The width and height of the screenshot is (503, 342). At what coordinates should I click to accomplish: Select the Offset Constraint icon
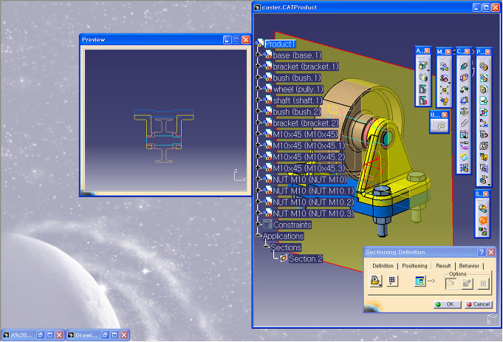pyautogui.click(x=464, y=89)
